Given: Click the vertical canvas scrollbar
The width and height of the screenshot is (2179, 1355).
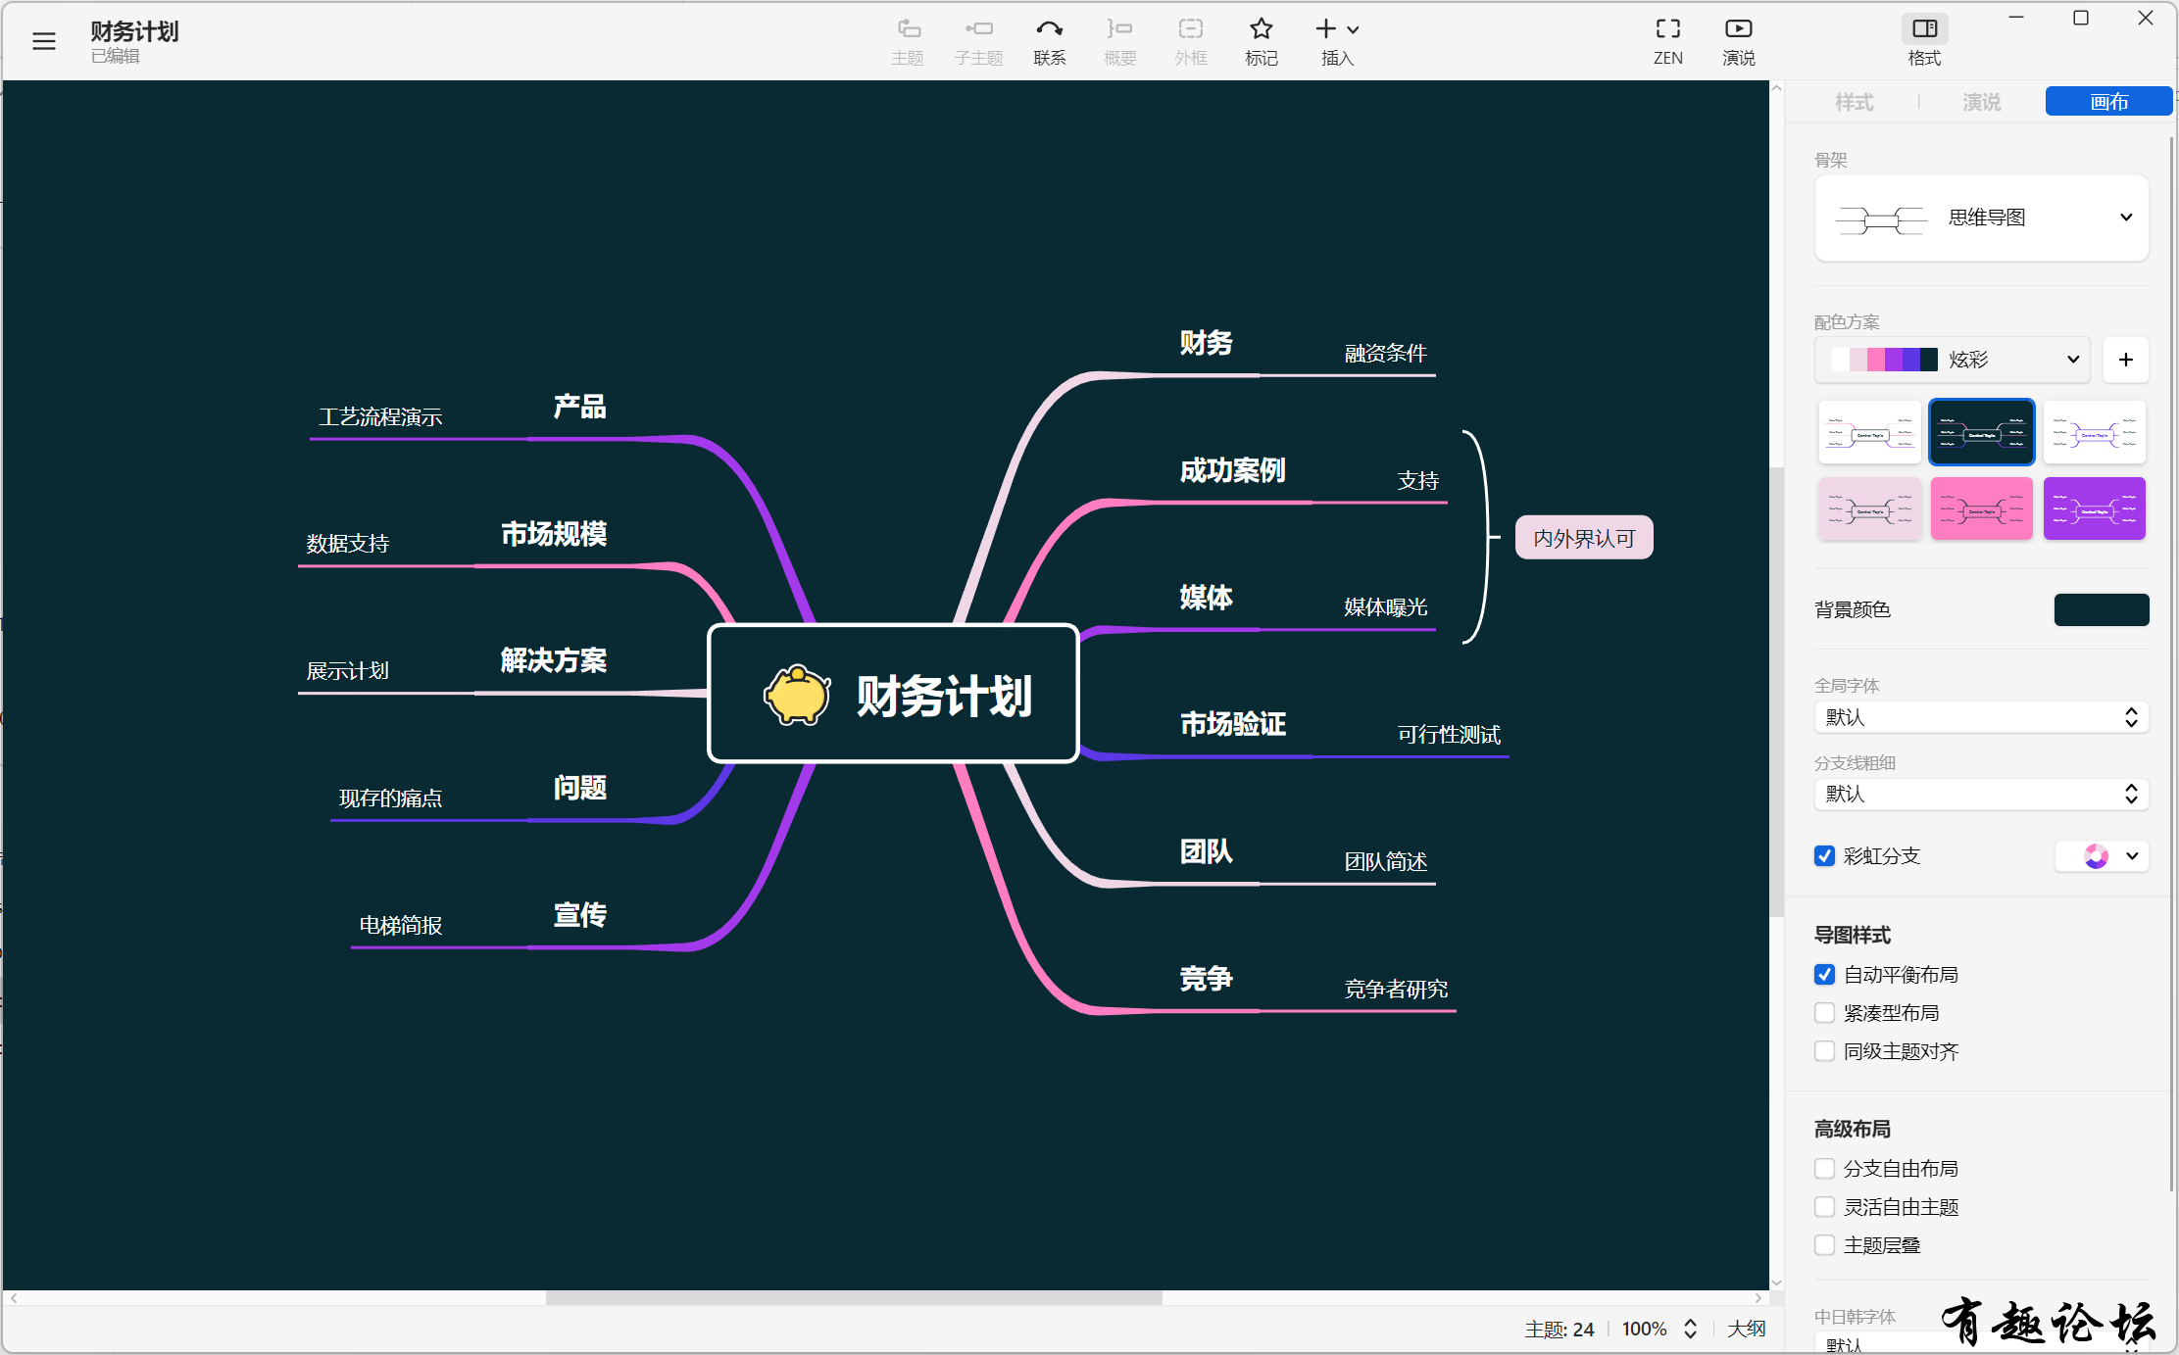Looking at the screenshot, I should tap(1776, 692).
